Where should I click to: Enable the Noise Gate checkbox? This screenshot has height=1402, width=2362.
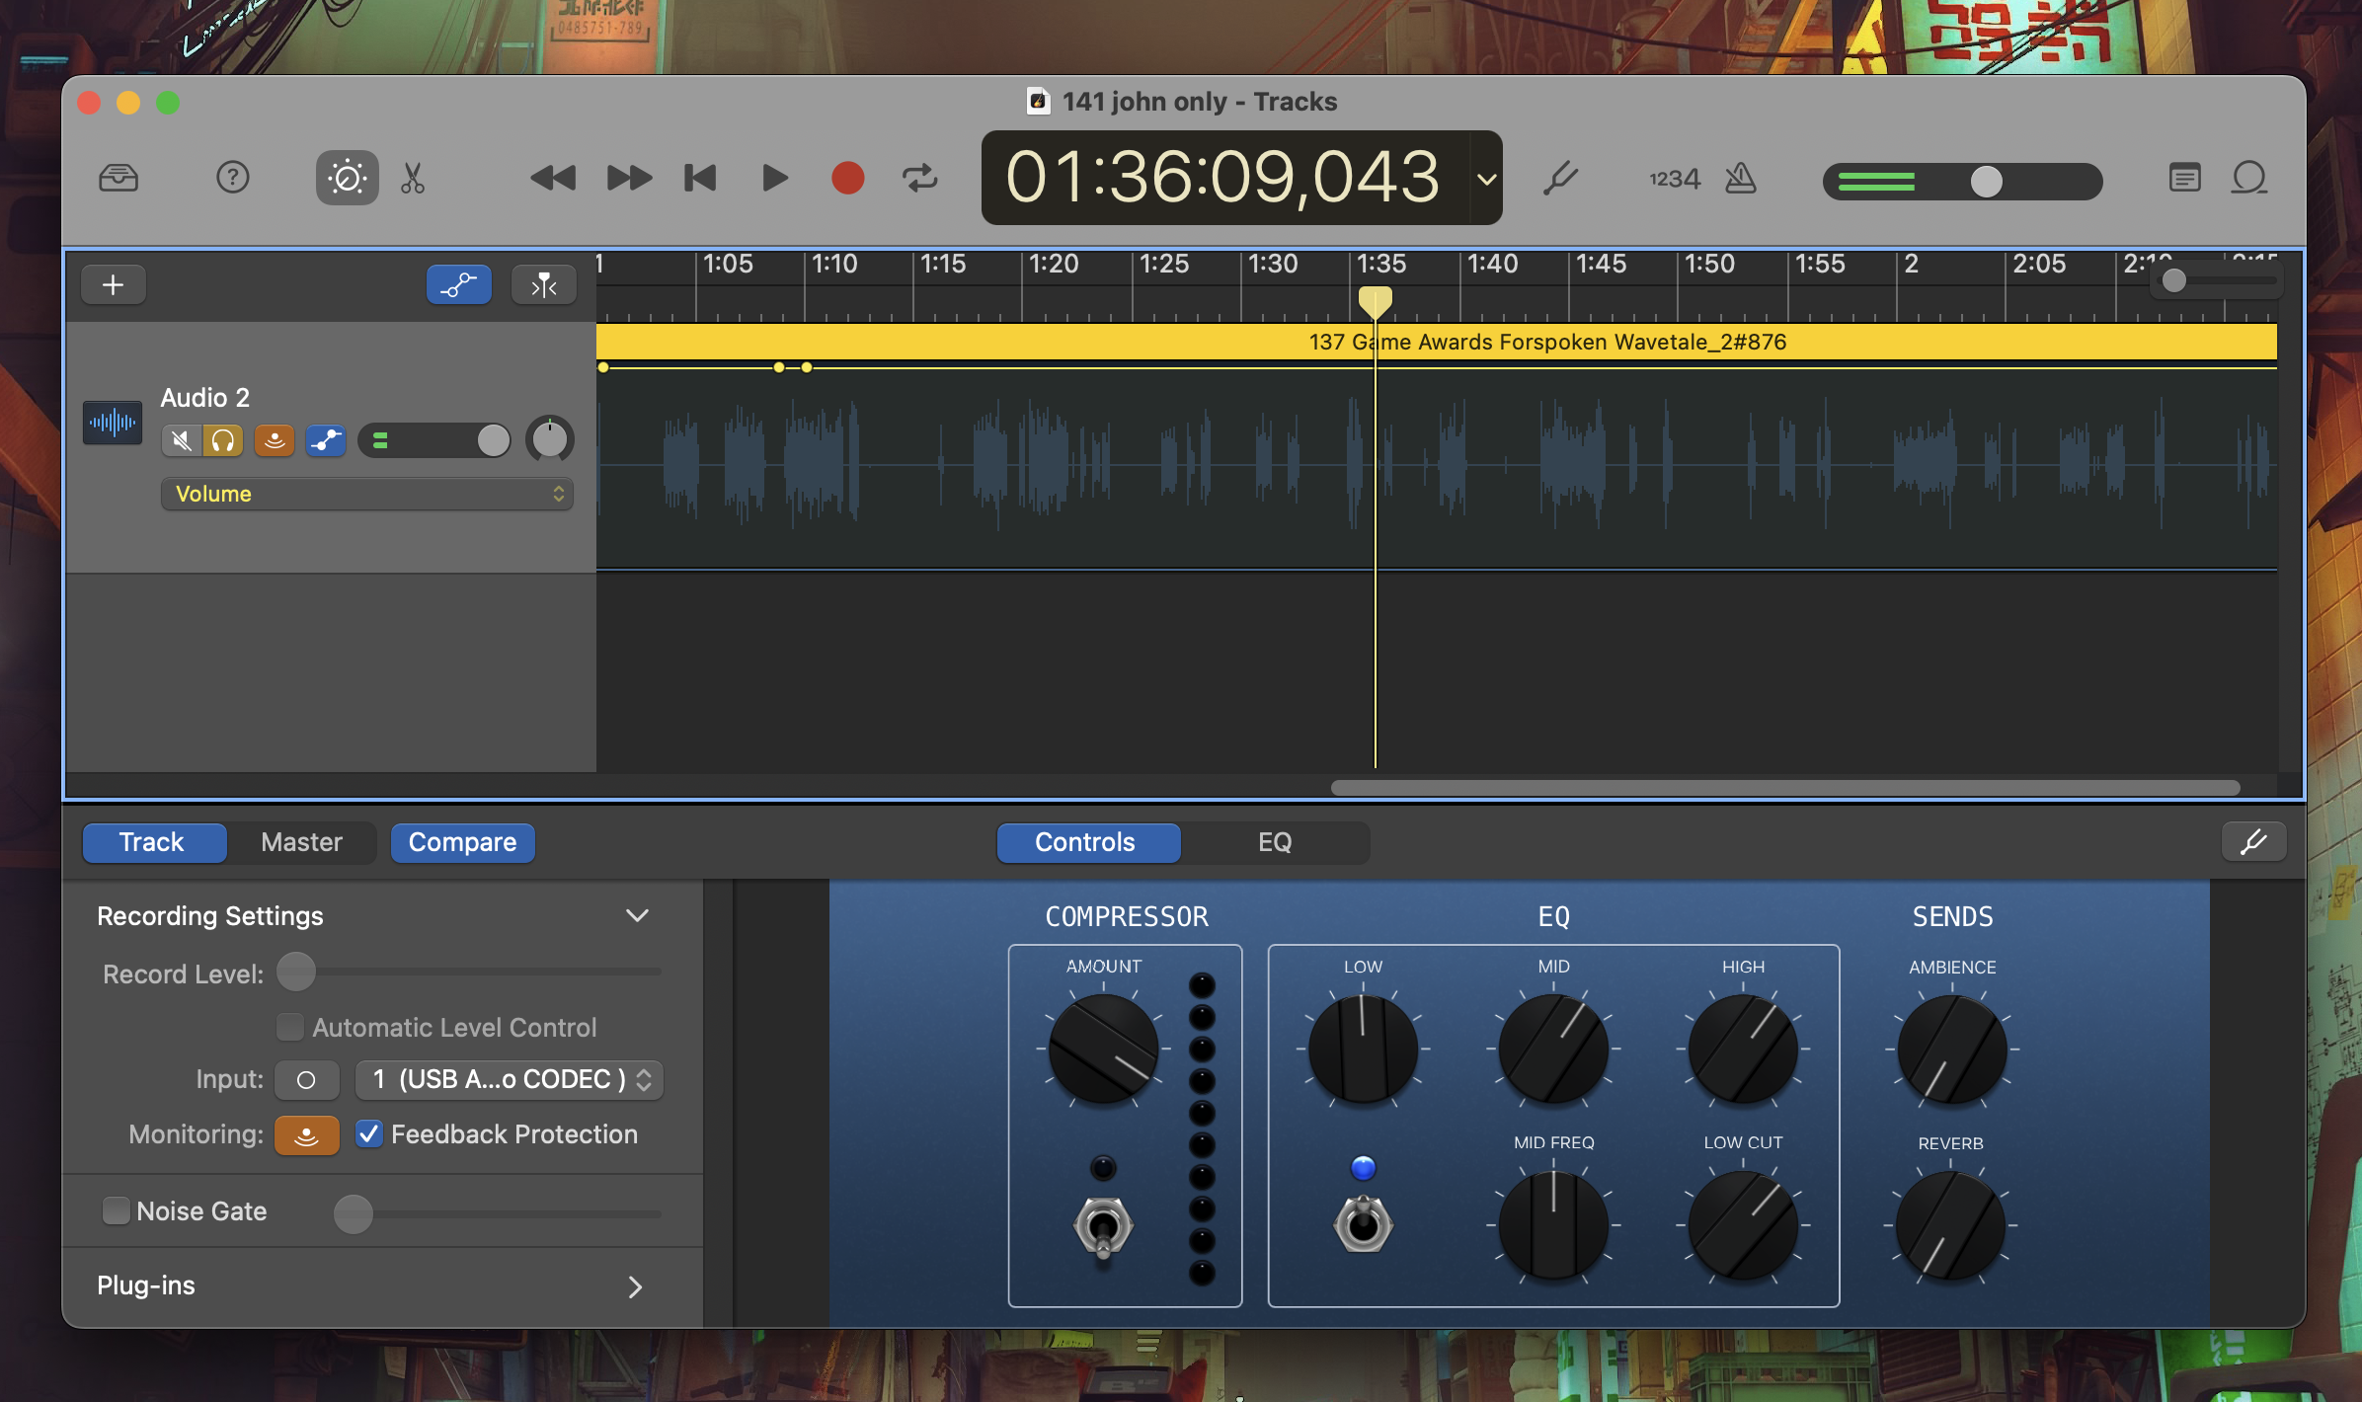coord(117,1210)
